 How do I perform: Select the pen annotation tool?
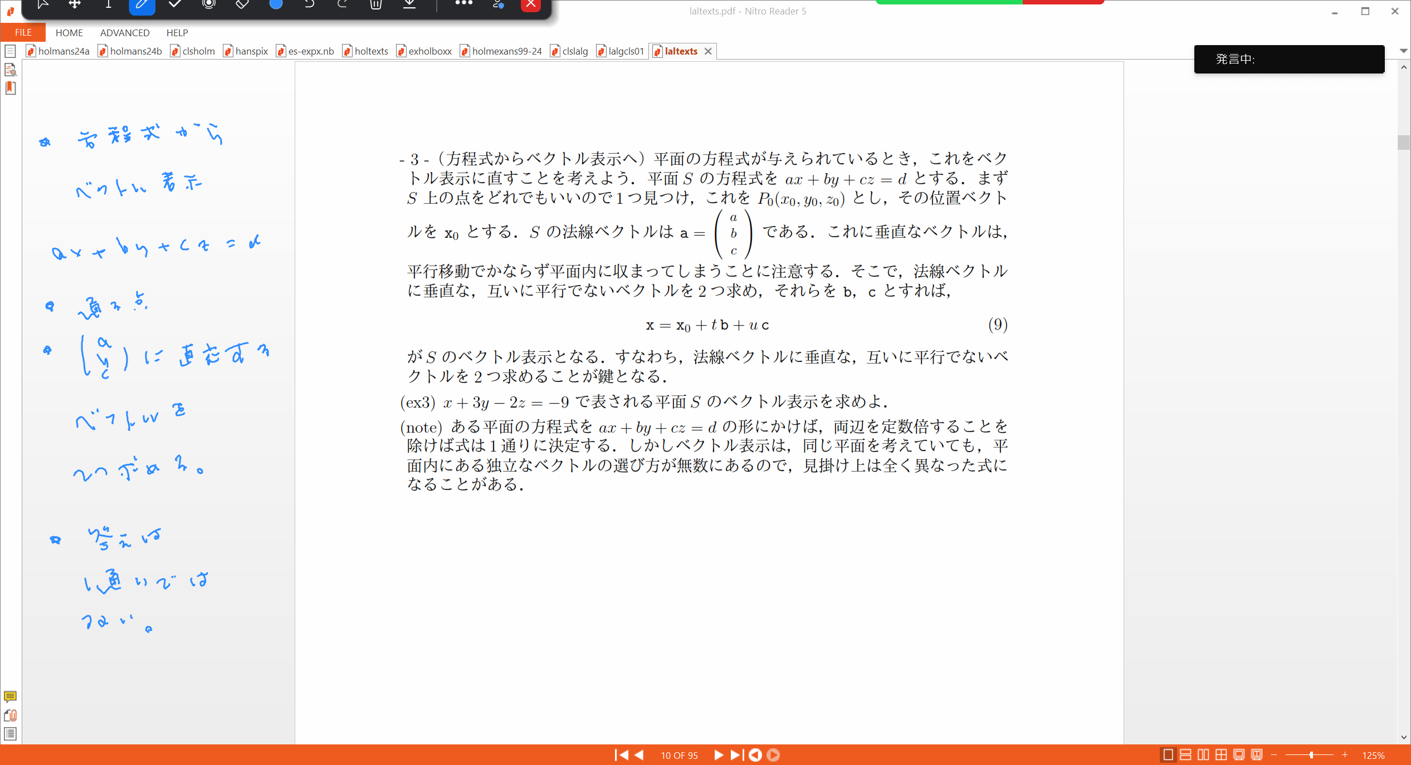tap(141, 5)
